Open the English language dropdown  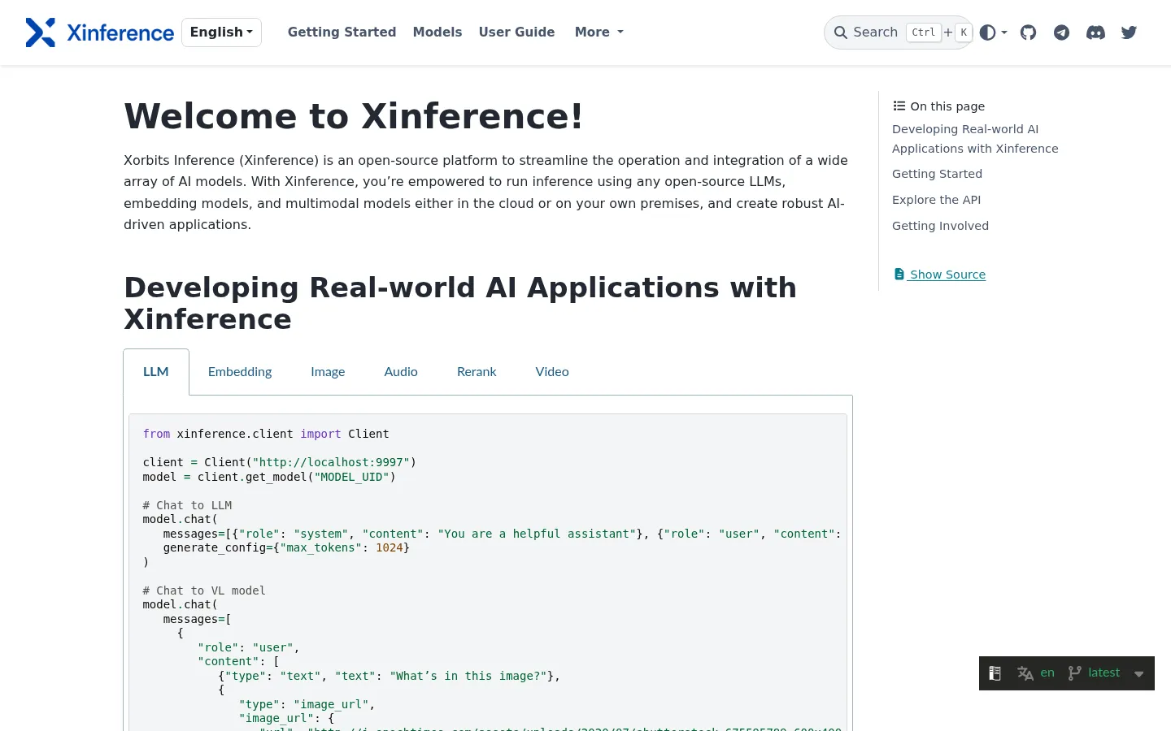(221, 32)
